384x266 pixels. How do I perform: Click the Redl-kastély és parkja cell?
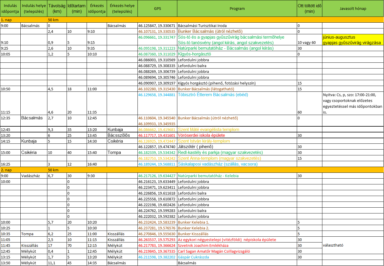[x=220, y=152]
